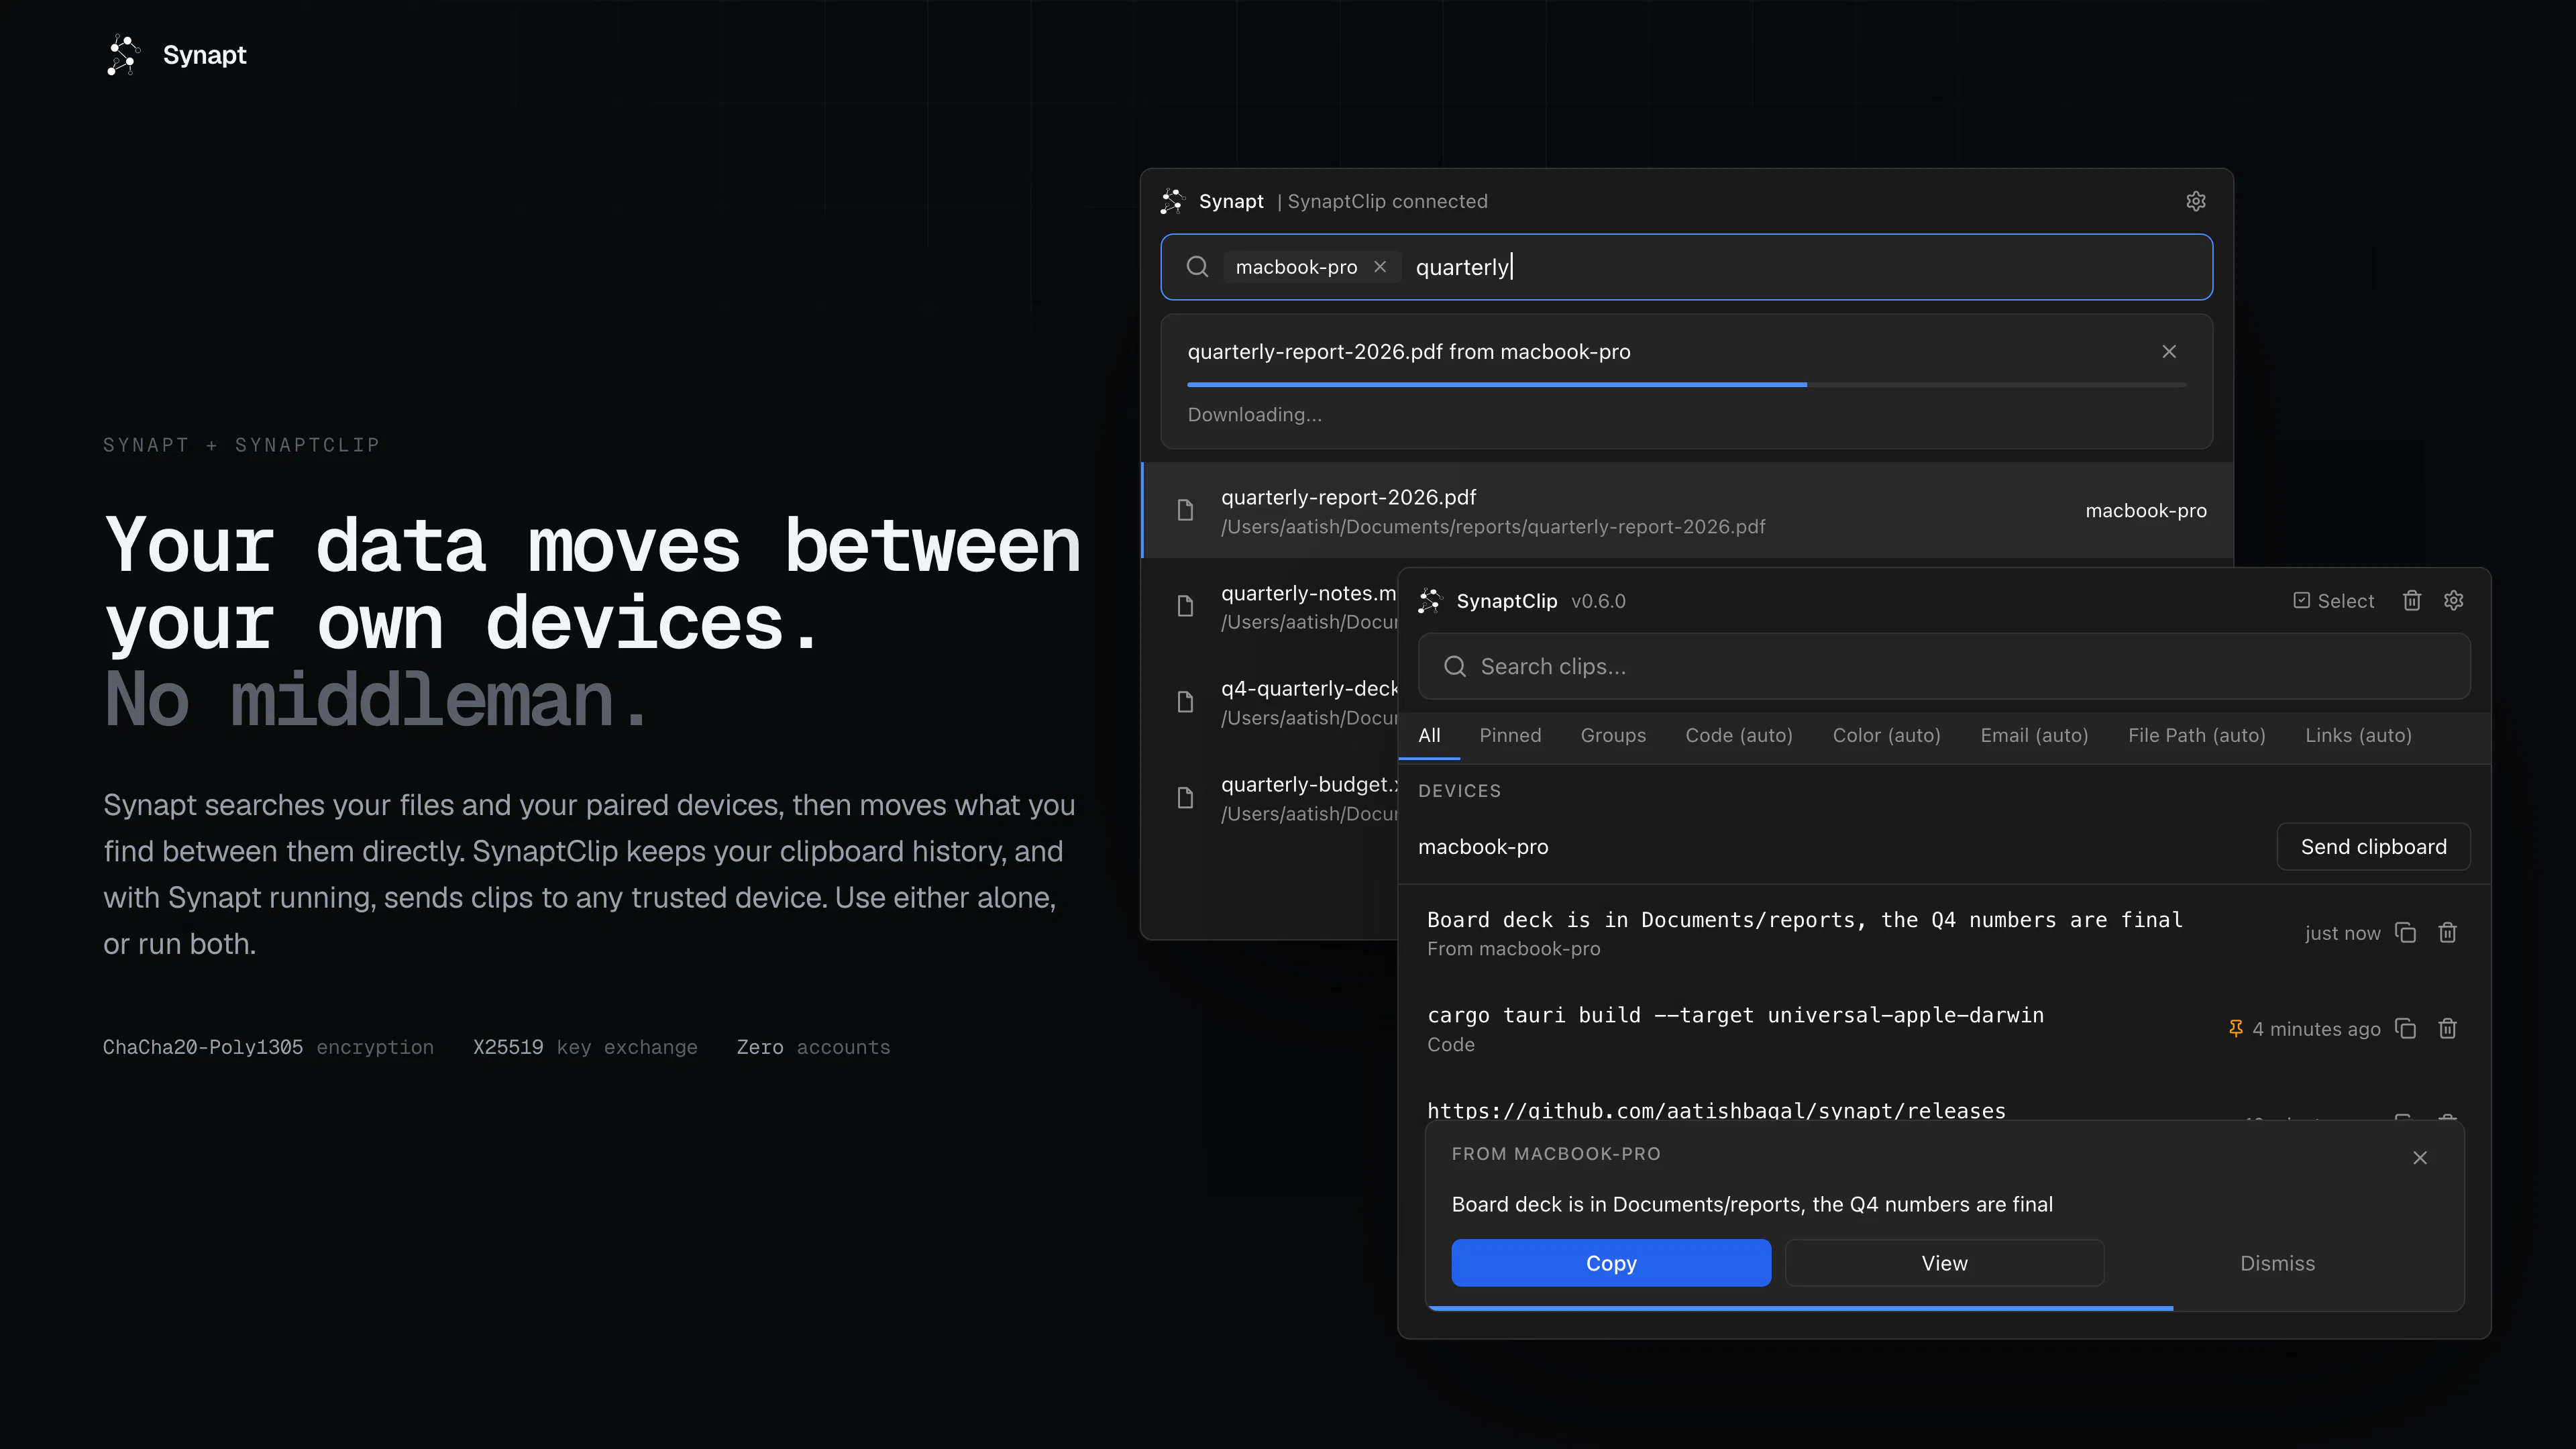Open settings gear in Synapt window header
Screen dimensions: 2576x1449
point(2195,201)
